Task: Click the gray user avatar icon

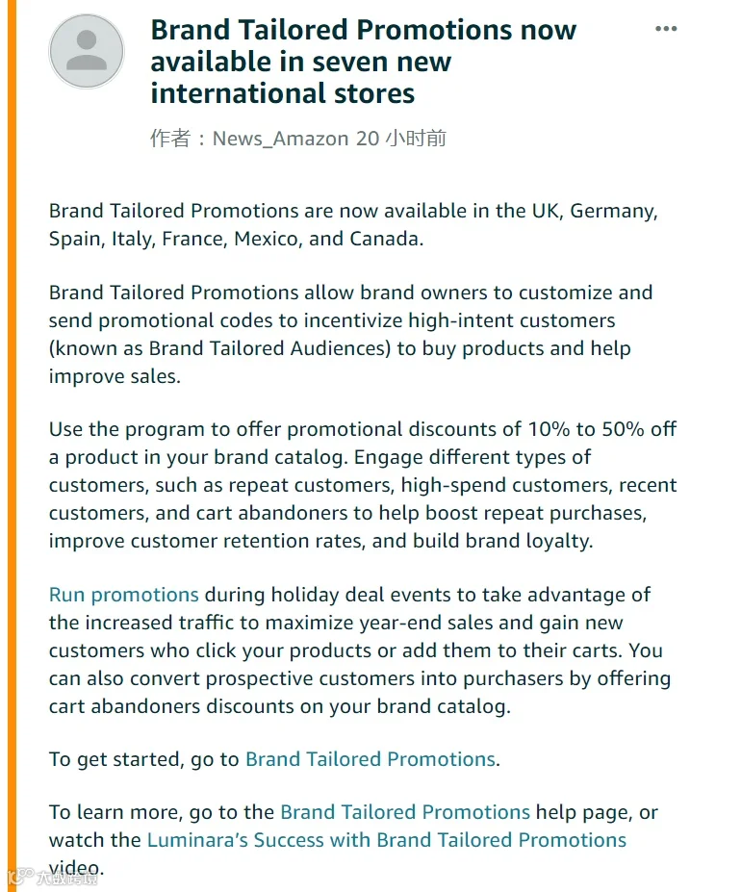Action: [x=87, y=51]
